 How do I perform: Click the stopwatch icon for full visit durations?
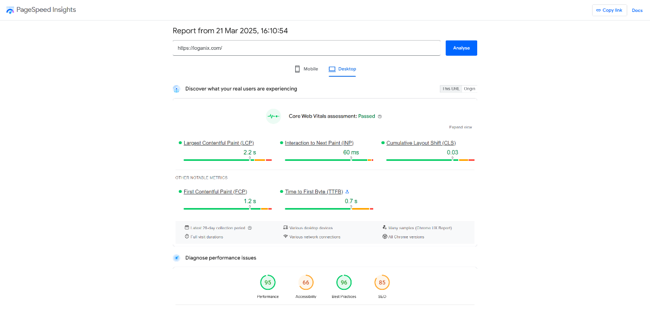click(x=187, y=237)
